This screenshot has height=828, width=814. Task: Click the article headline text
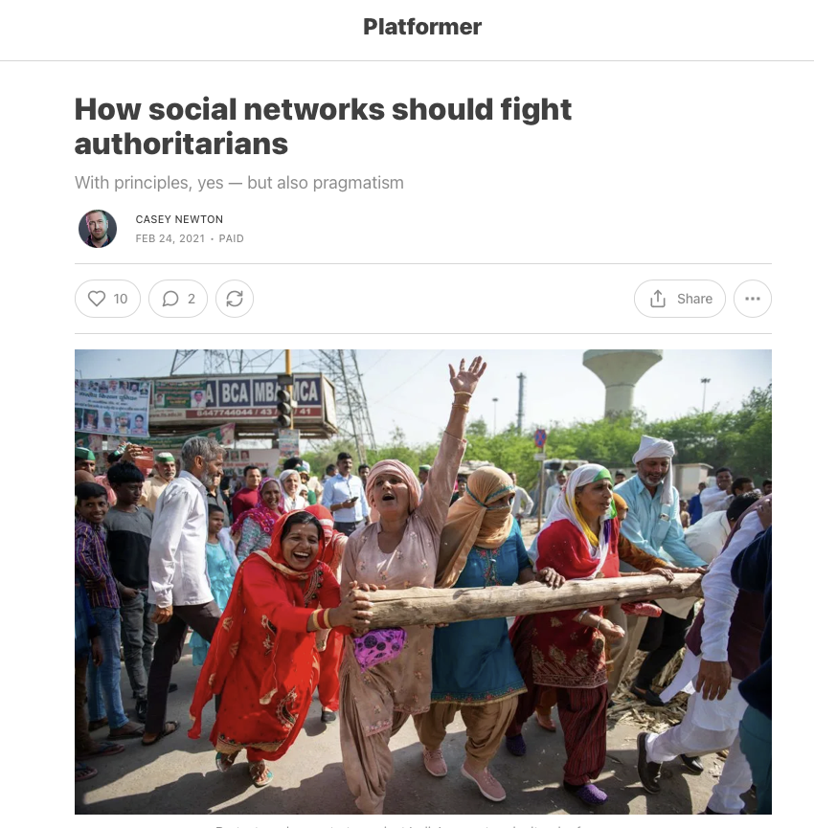pos(323,126)
